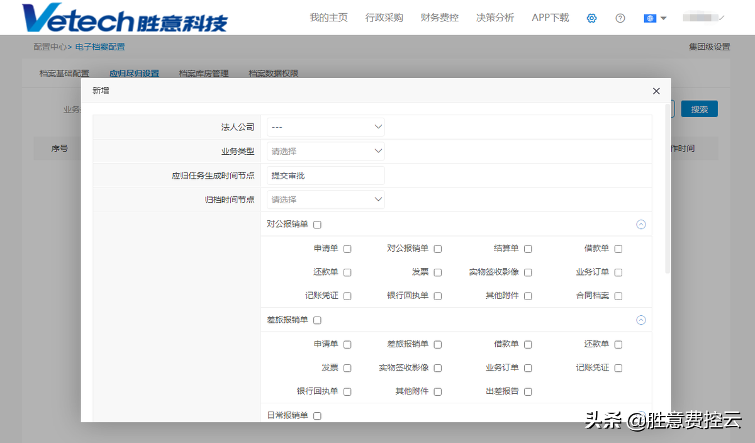Switch to 应归尽归设置 tab
Image resolution: width=755 pixels, height=443 pixels.
[134, 73]
